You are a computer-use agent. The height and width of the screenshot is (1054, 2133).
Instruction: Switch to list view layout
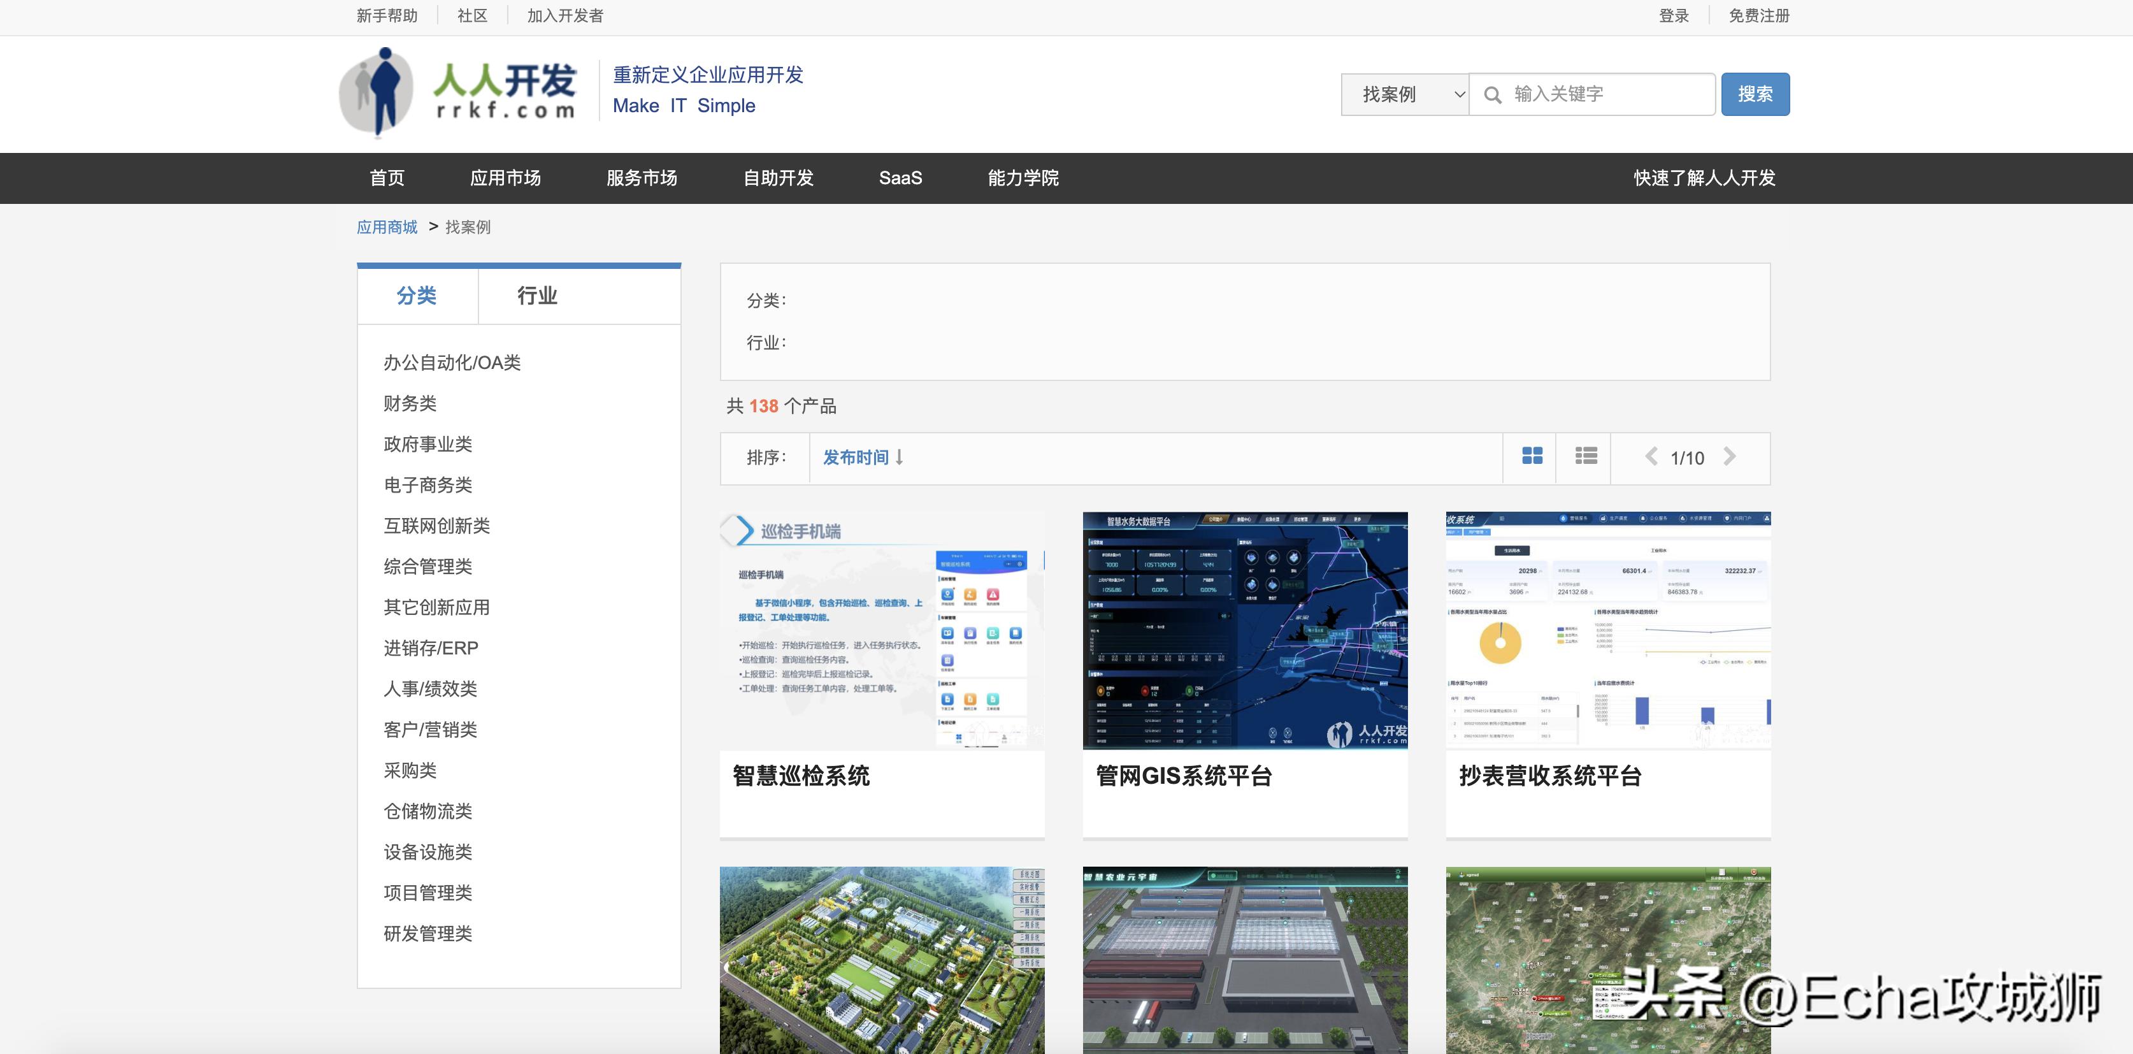[x=1584, y=456]
